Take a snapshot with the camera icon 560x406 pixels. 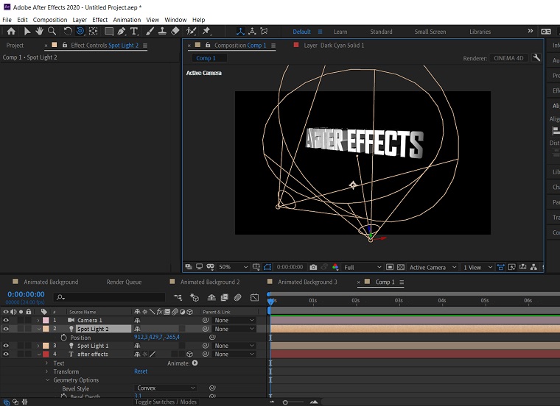tap(313, 267)
